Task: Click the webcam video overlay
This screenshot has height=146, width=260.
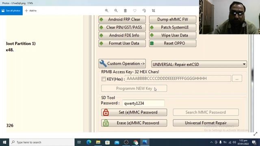Action: pos(230,17)
